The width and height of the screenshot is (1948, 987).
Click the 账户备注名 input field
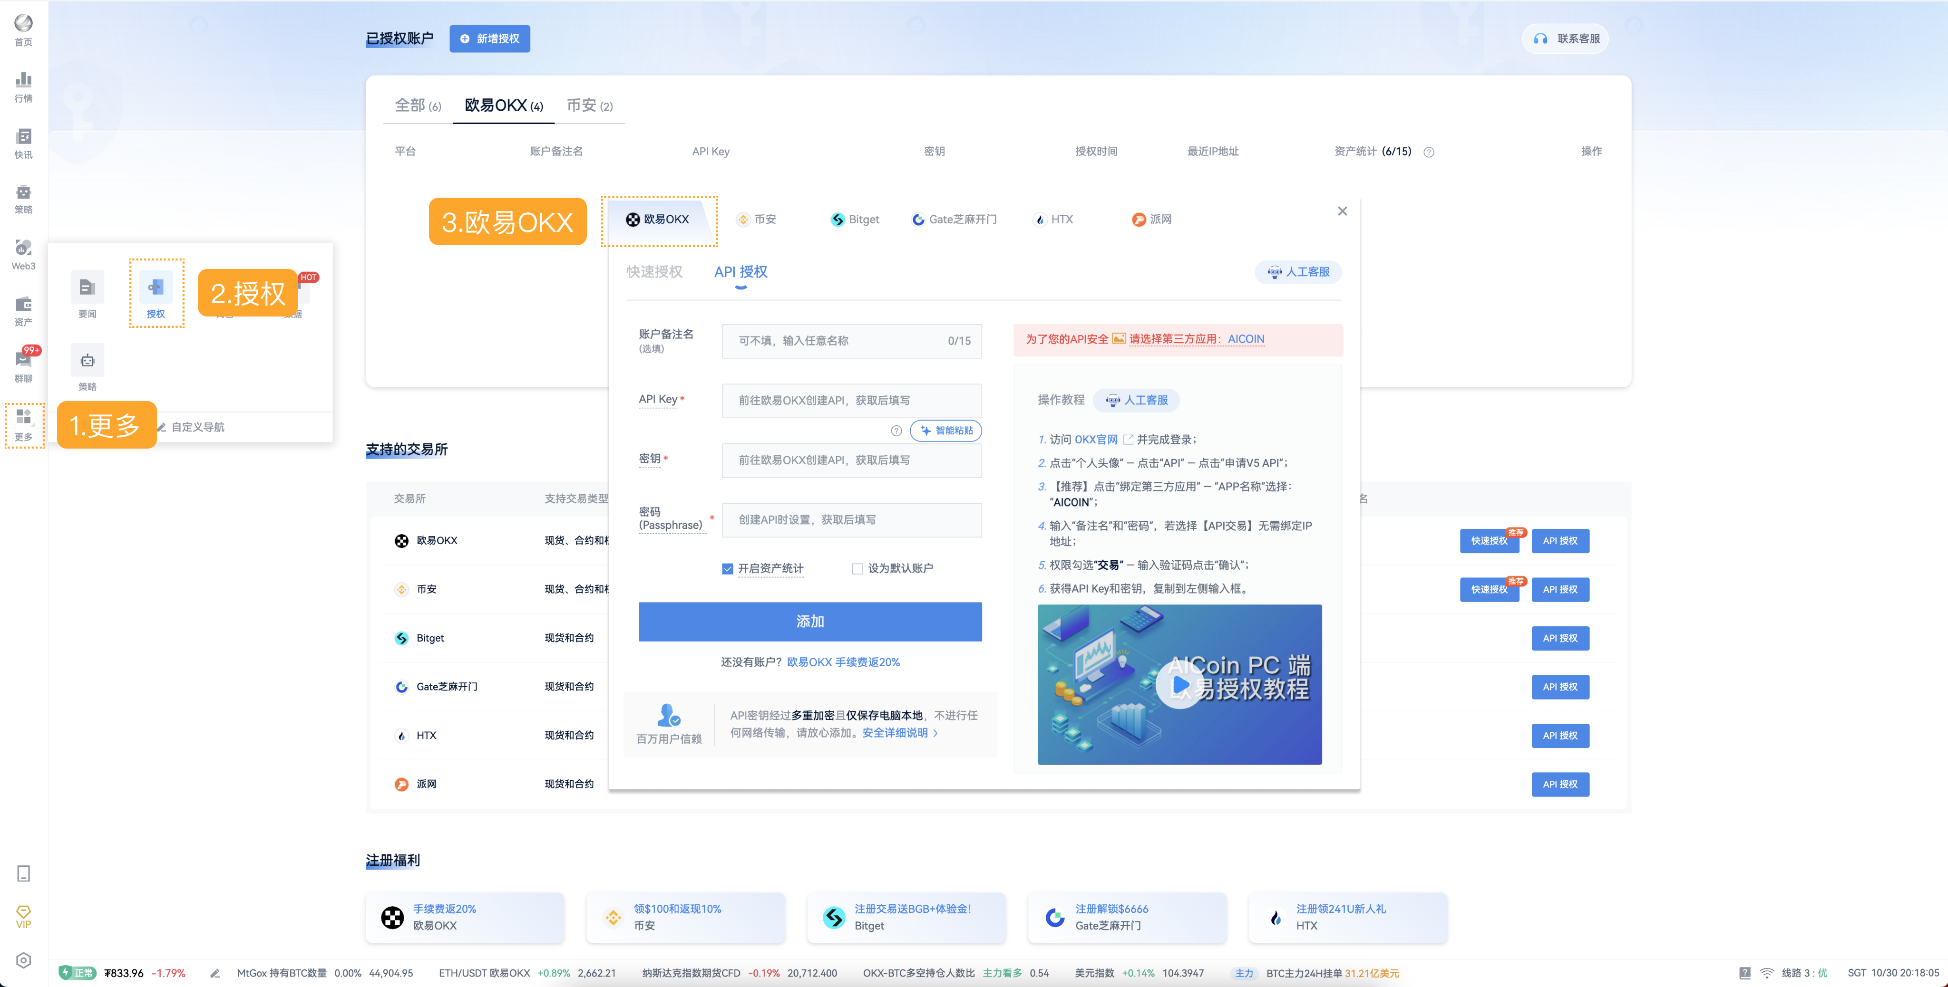(851, 341)
